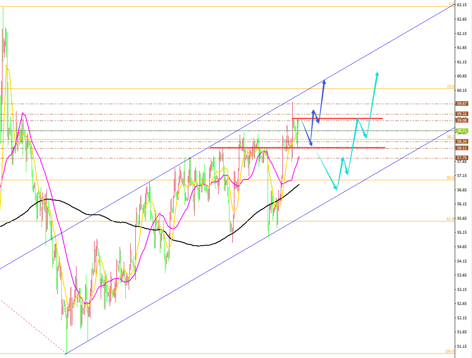Select the 50.0 Fibonacci level label

point(450,178)
